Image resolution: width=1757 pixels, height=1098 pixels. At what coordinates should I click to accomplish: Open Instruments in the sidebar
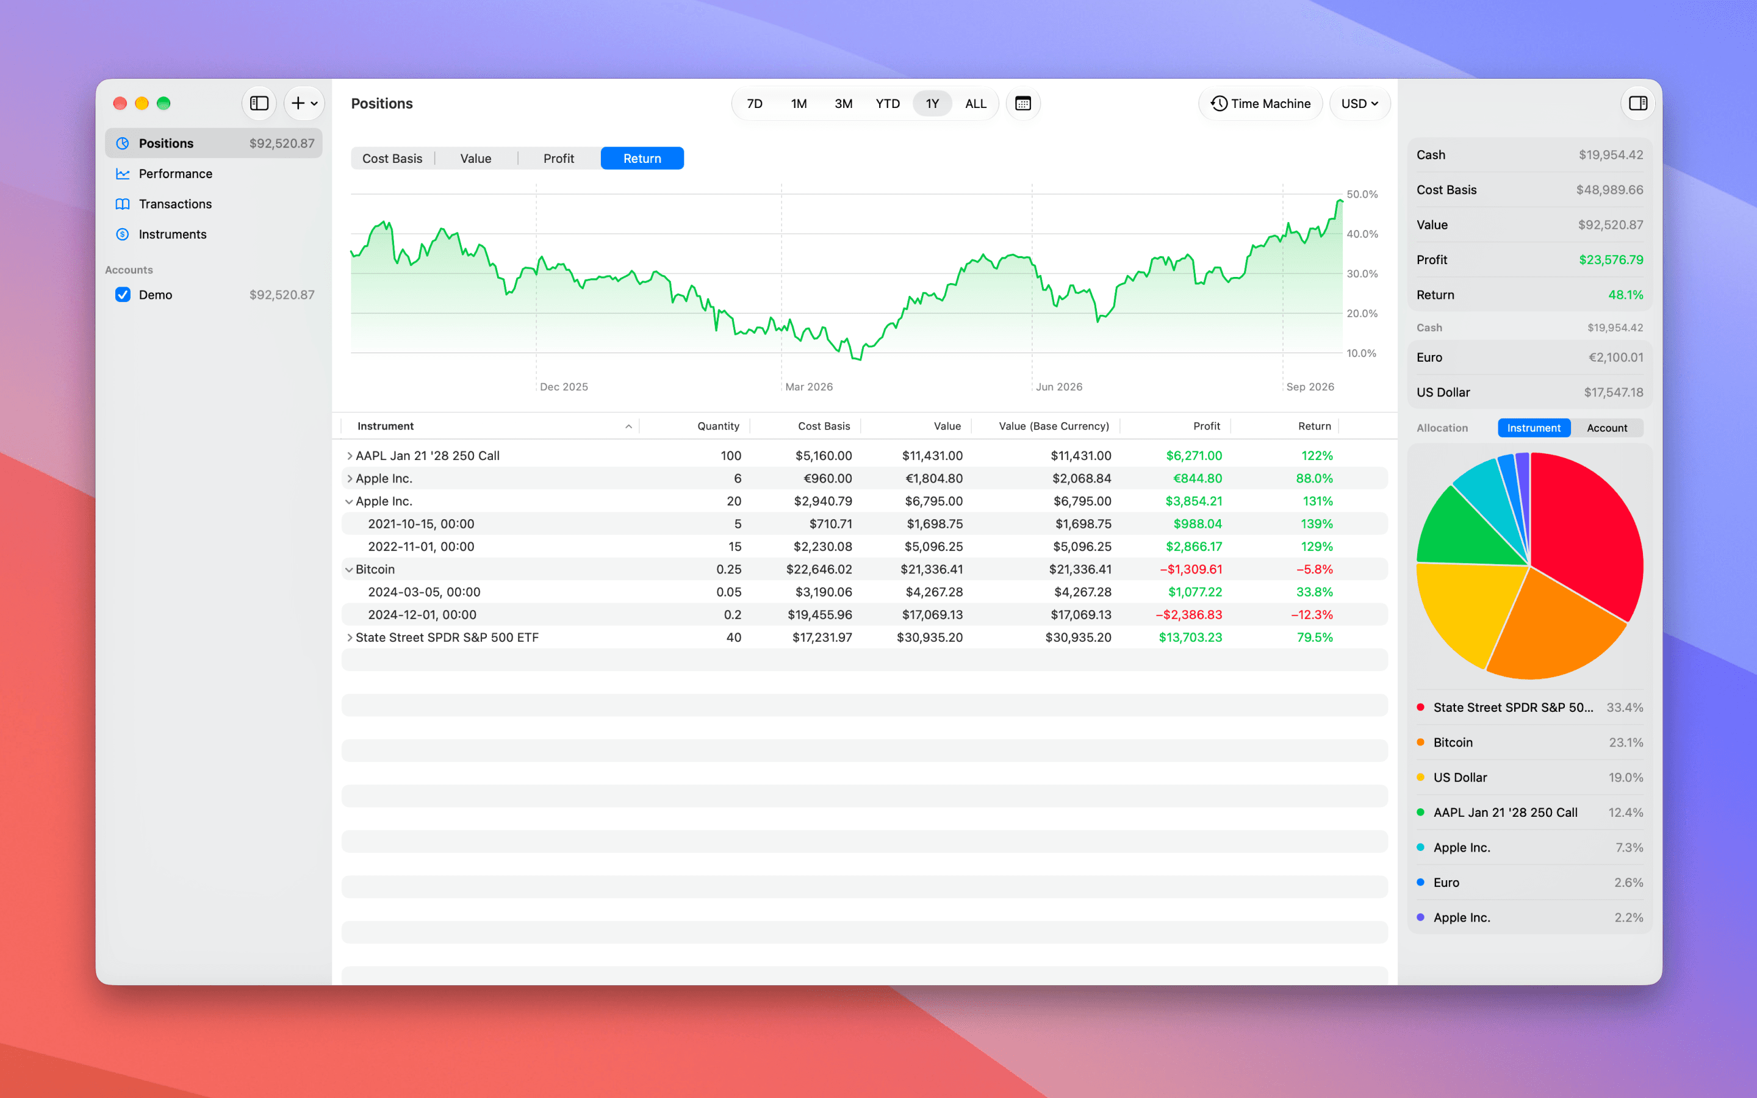pos(214,234)
